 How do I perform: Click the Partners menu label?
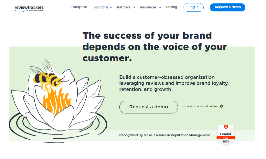click(124, 7)
